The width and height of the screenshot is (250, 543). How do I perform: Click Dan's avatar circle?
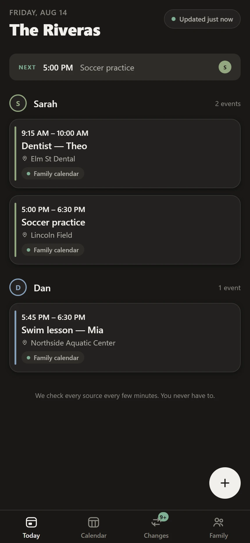[18, 288]
